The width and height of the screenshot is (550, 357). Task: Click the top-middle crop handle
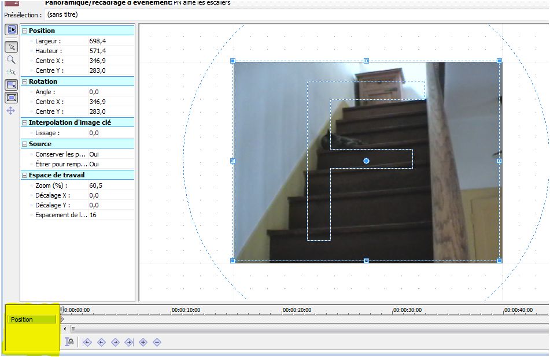click(x=366, y=61)
